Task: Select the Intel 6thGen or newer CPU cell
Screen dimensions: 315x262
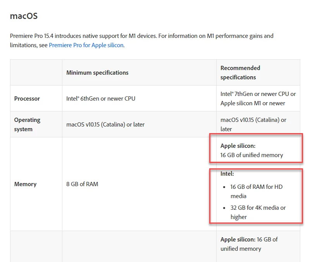Action: tap(101, 99)
